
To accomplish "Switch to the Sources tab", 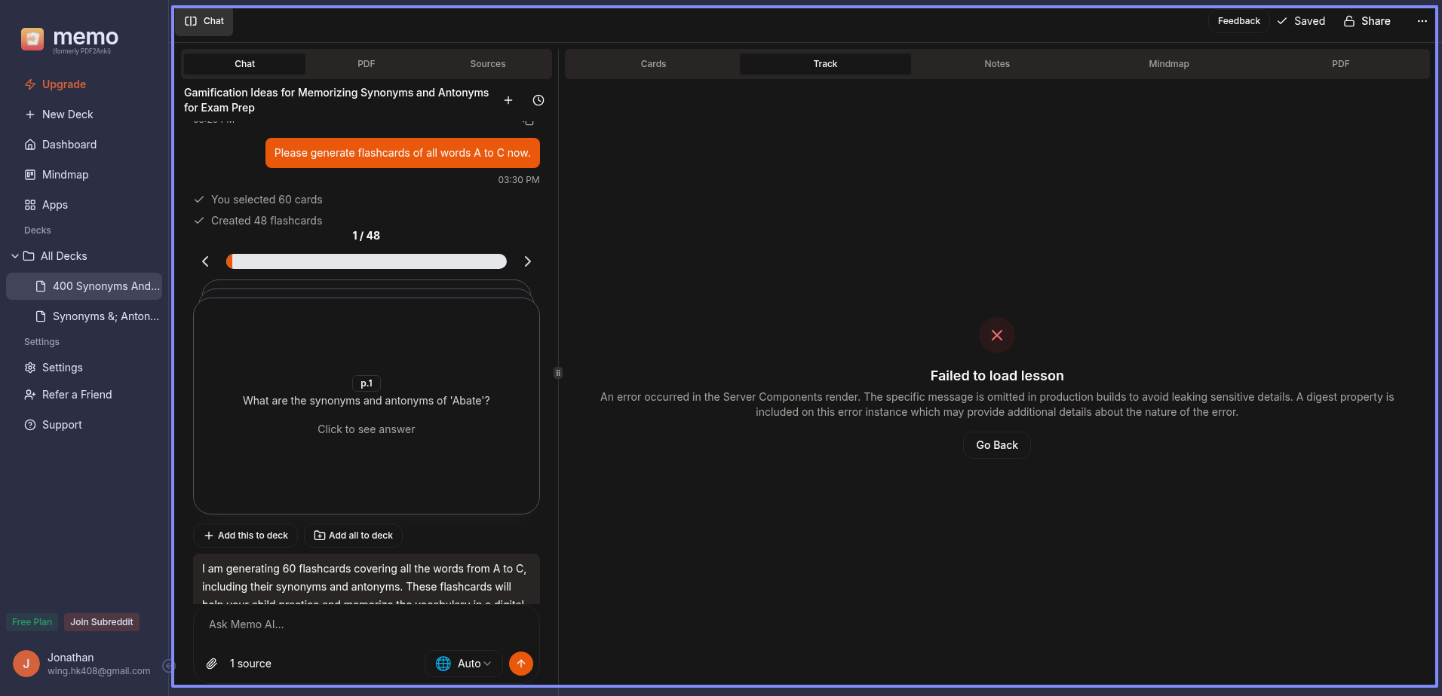I will tap(487, 64).
